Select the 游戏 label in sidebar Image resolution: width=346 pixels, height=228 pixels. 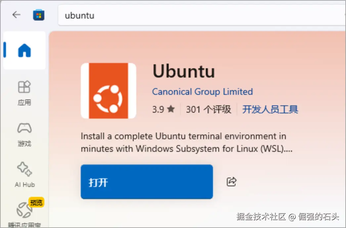[24, 143]
